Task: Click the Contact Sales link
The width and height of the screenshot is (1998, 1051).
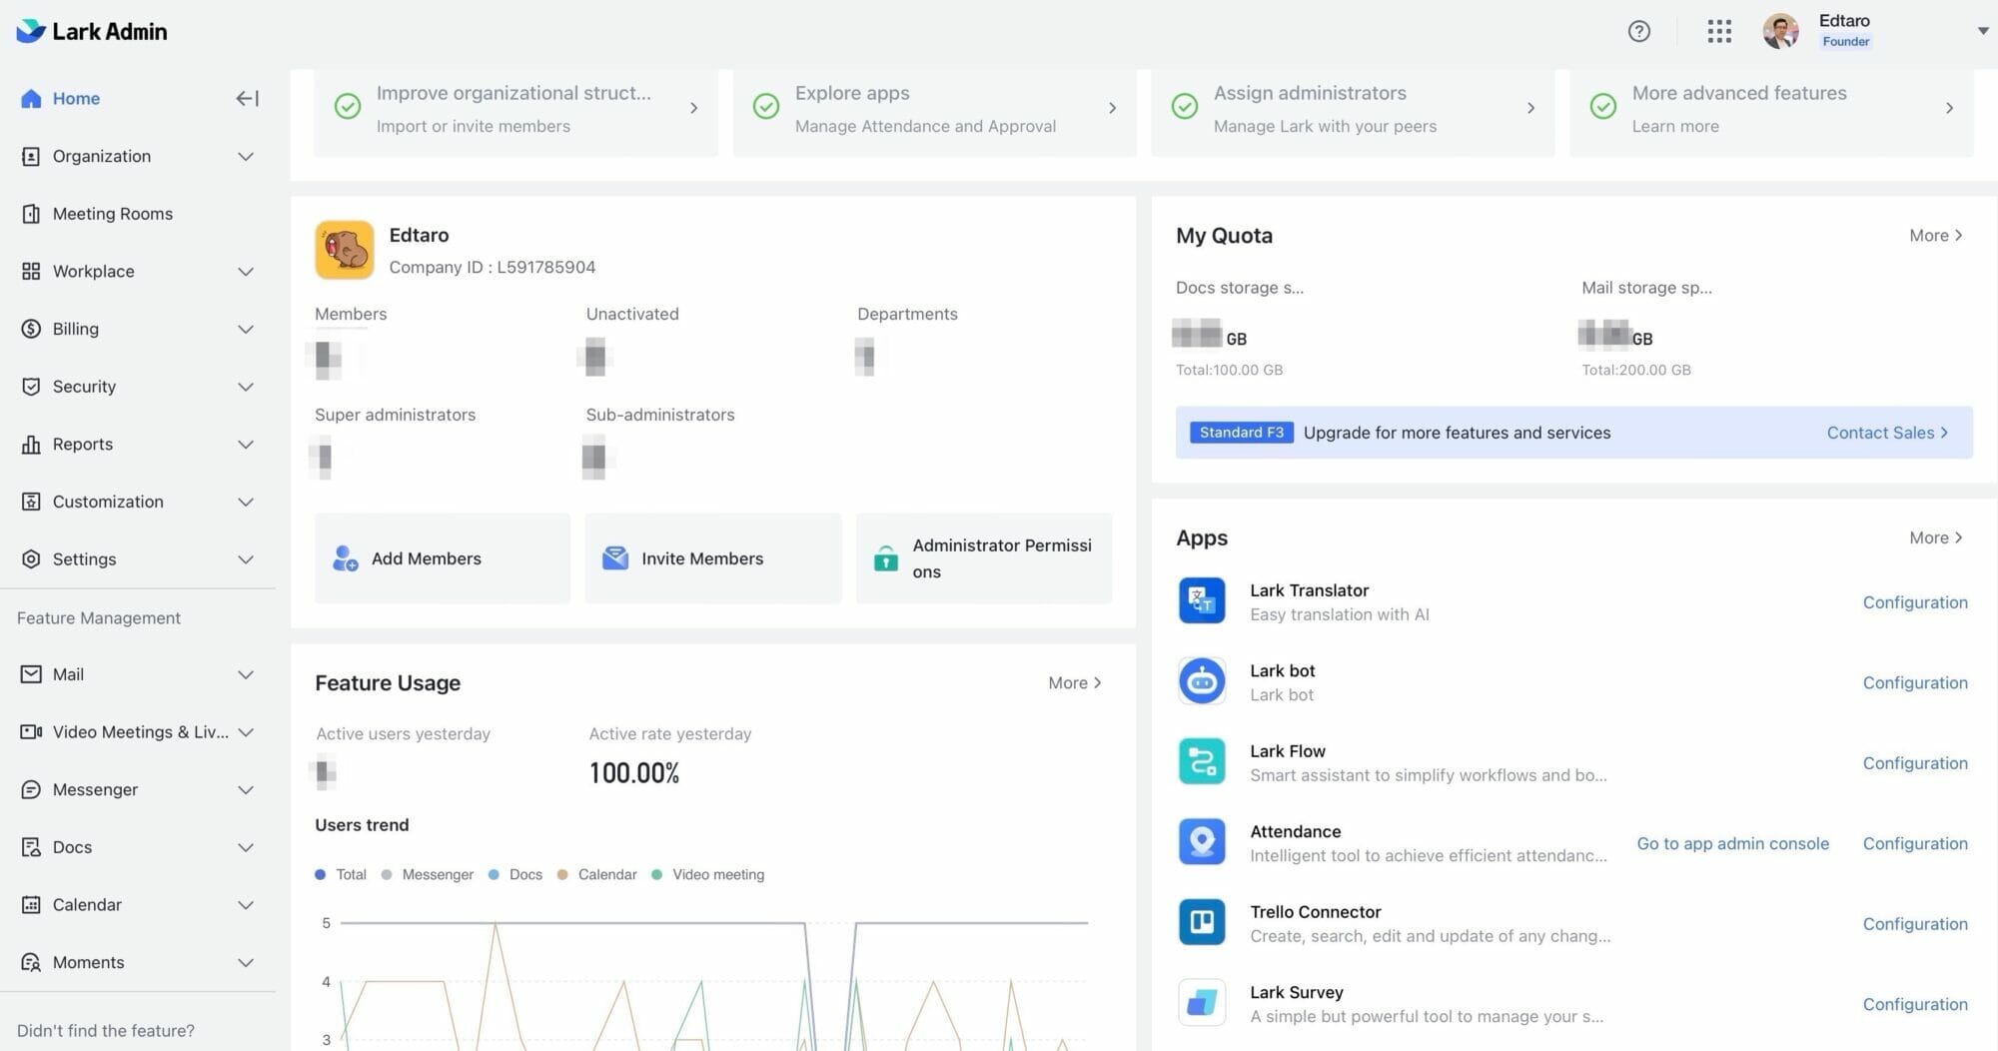Action: click(1887, 433)
